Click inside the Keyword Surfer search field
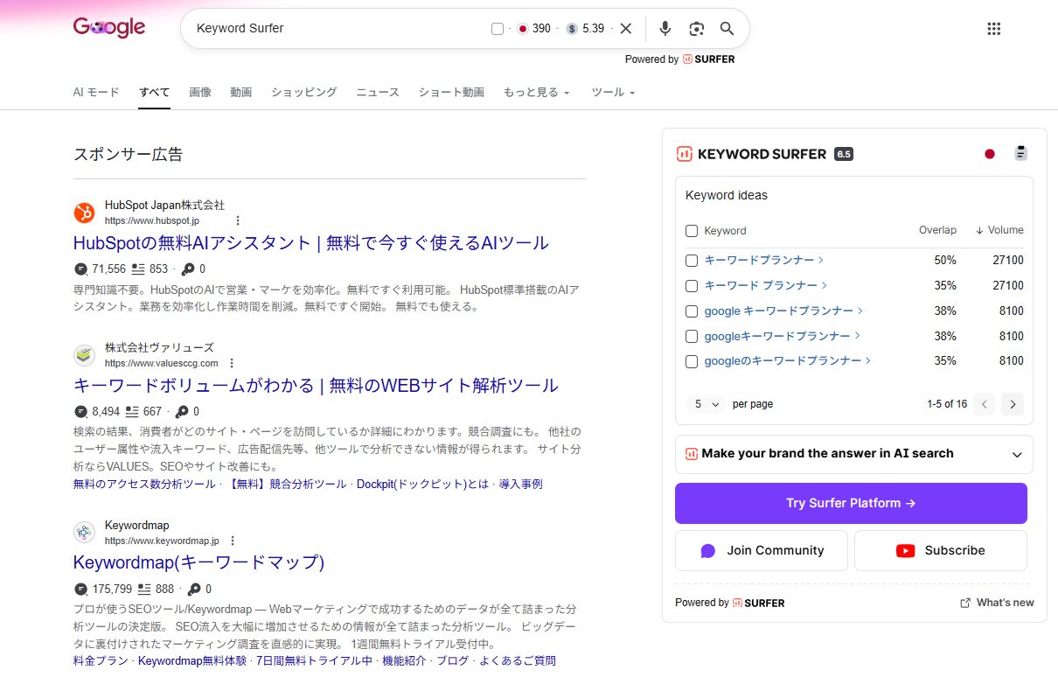Viewport: 1058px width, 677px height. tap(337, 28)
